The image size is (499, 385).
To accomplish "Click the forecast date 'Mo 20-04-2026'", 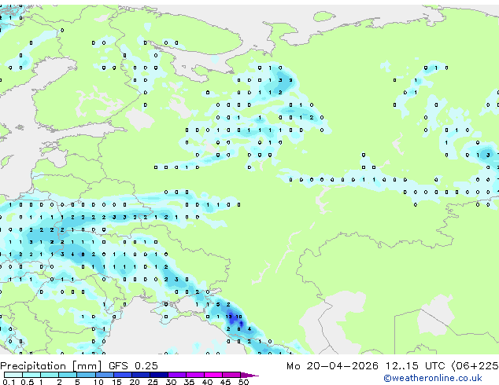I will coord(333,366).
